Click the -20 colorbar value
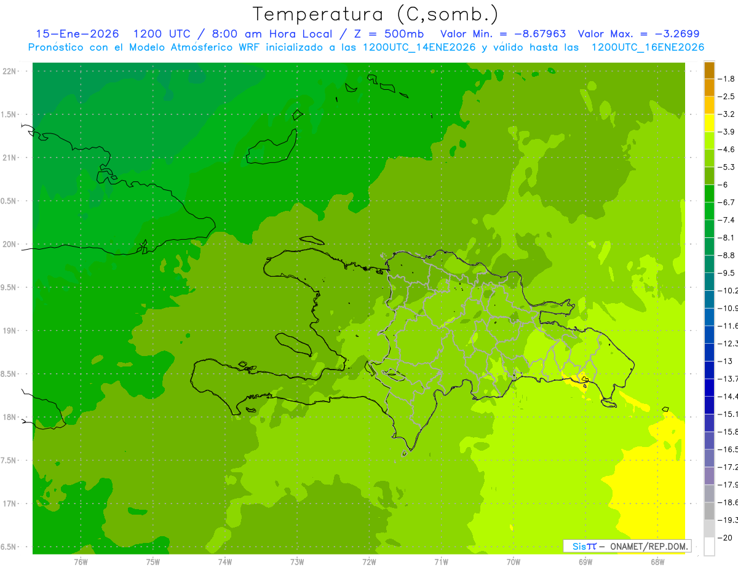The height and width of the screenshot is (570, 738). [x=726, y=537]
